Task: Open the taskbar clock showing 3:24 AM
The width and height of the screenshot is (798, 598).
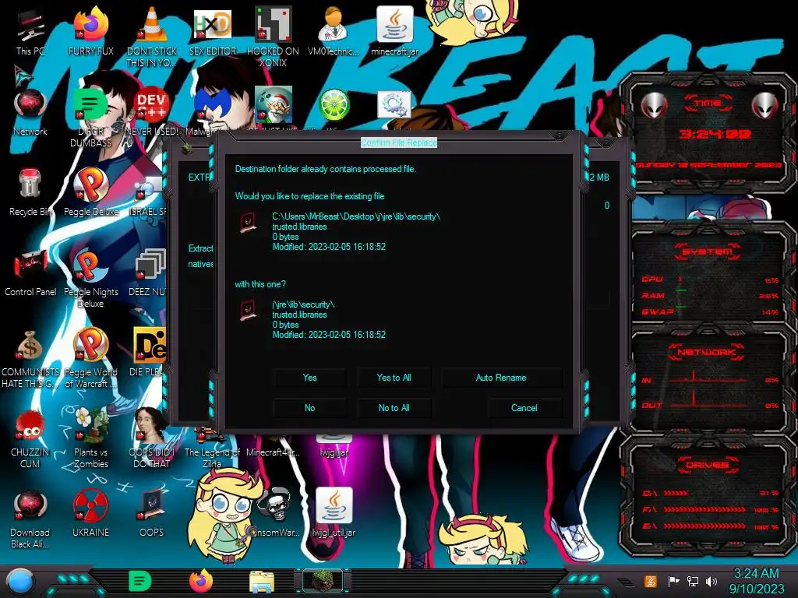Action: (756, 581)
